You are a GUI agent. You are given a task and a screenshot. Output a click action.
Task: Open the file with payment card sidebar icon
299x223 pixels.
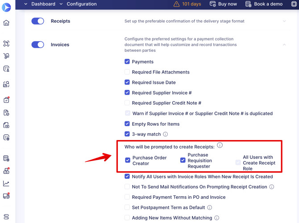click(6, 125)
